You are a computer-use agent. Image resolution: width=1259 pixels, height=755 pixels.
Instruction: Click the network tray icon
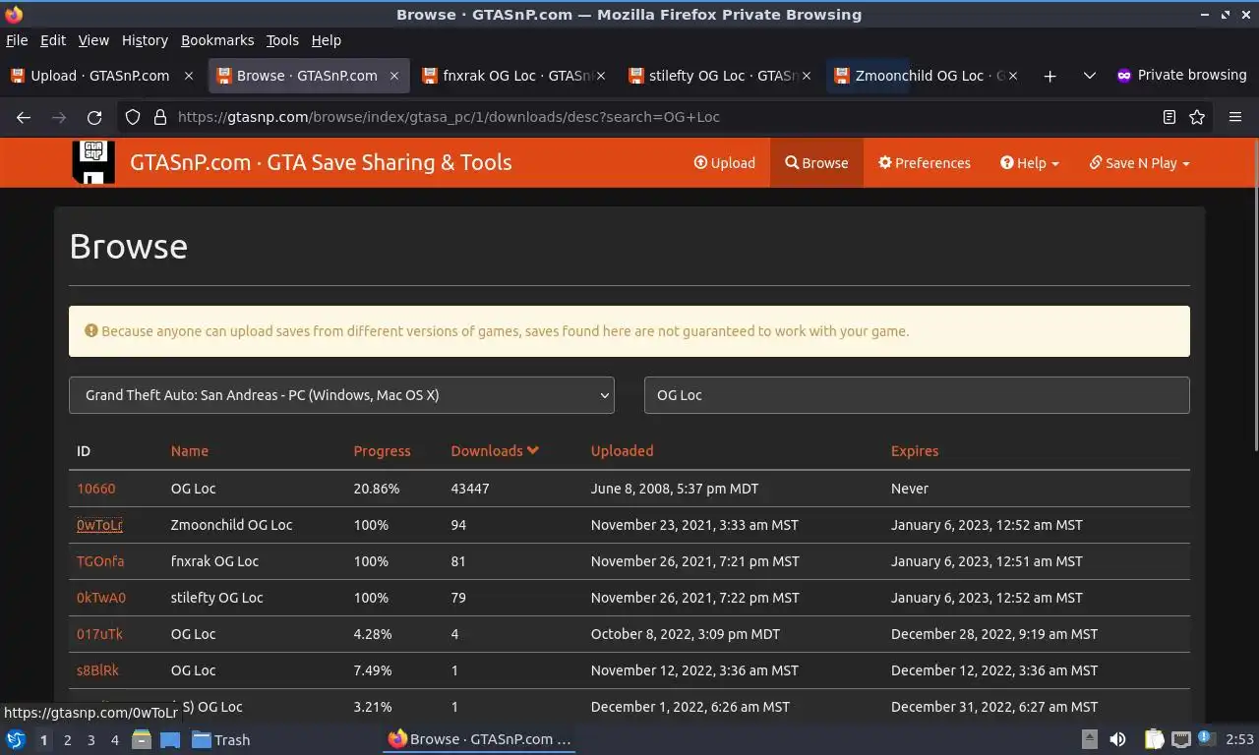[1181, 739]
